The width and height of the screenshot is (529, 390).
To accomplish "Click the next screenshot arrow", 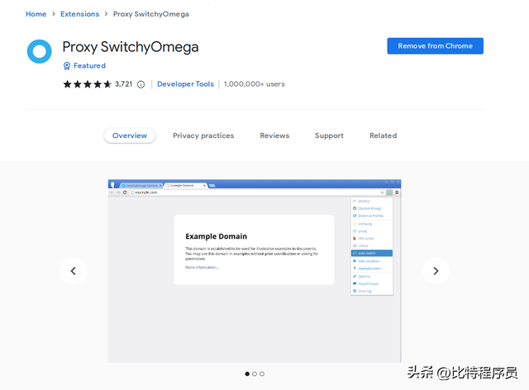I will (436, 270).
